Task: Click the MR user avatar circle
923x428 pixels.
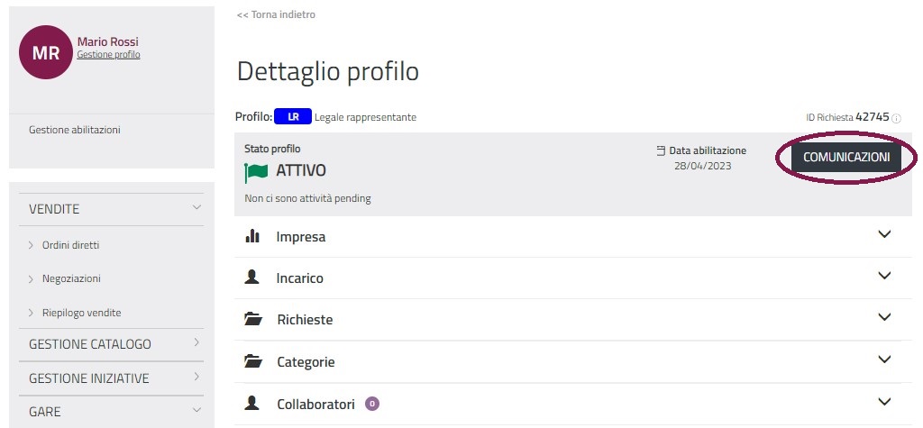Action: (x=46, y=52)
